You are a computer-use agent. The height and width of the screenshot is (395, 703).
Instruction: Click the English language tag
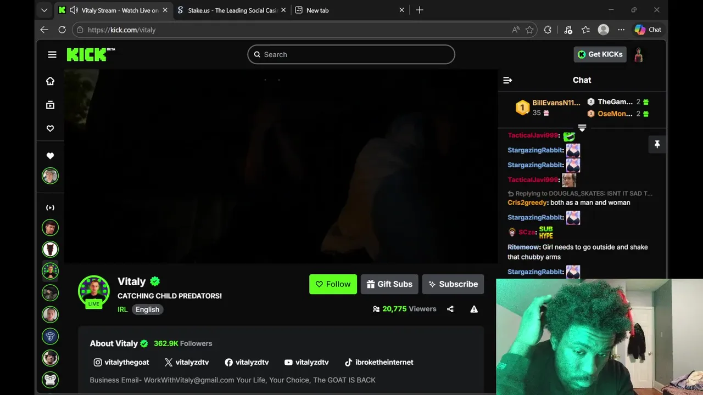tap(148, 309)
